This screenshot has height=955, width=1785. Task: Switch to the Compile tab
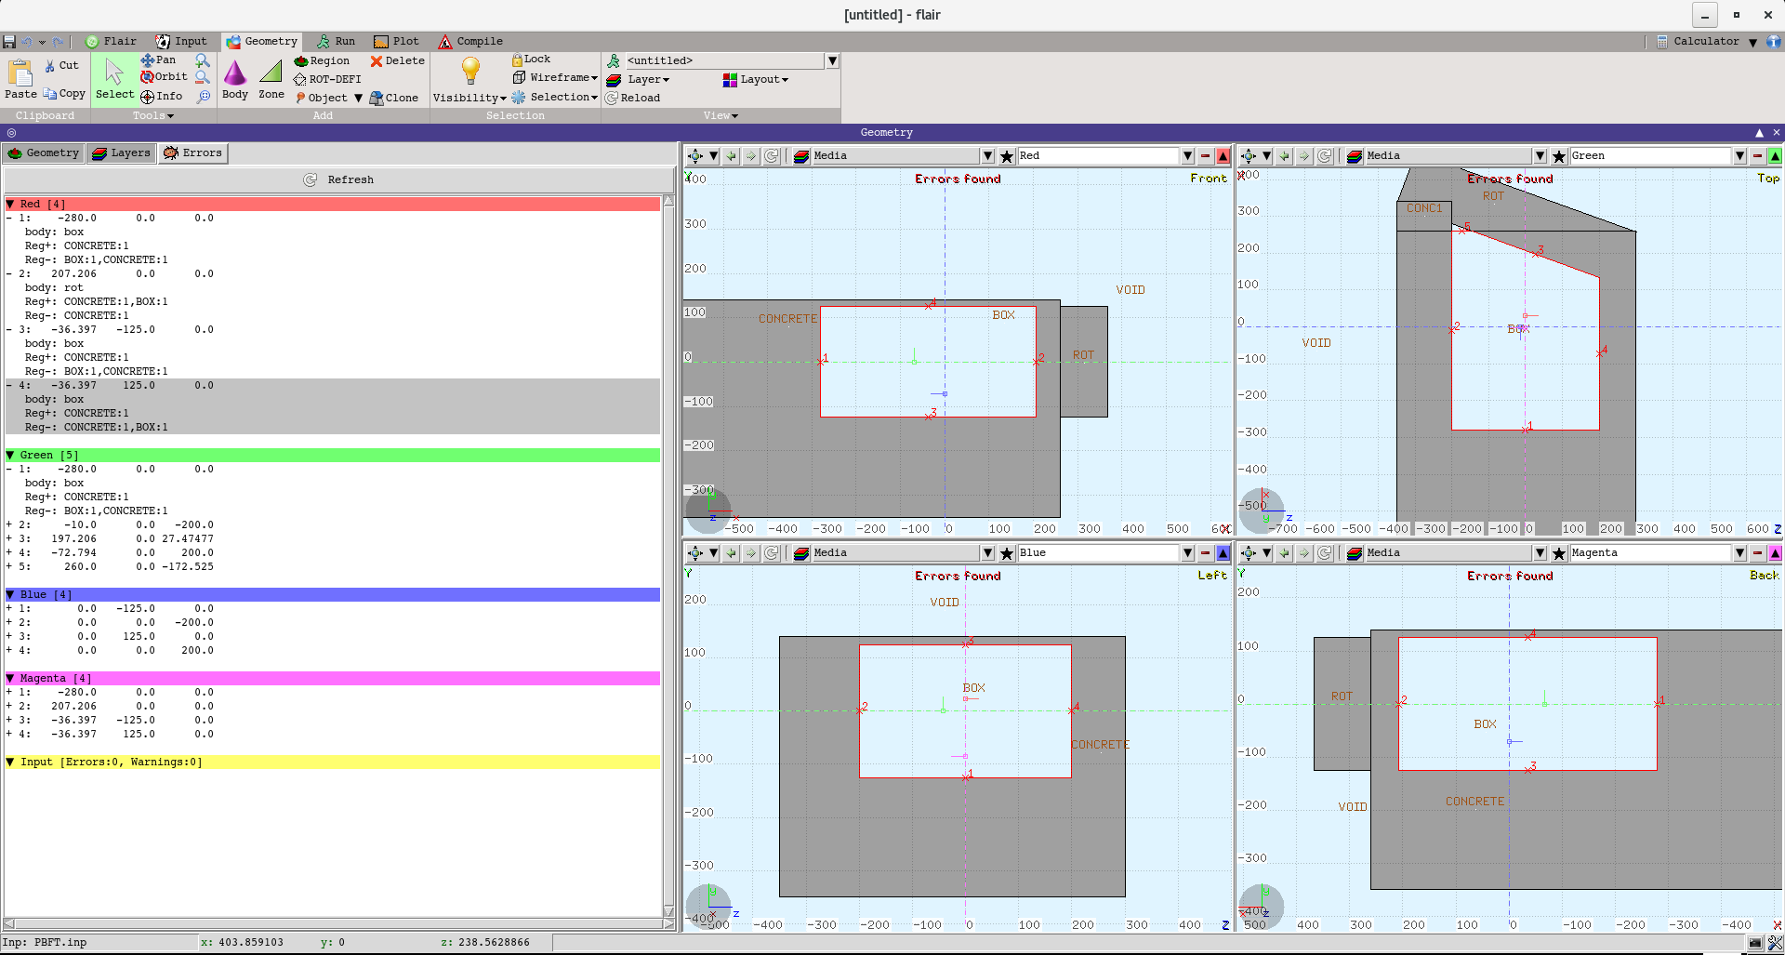point(471,42)
